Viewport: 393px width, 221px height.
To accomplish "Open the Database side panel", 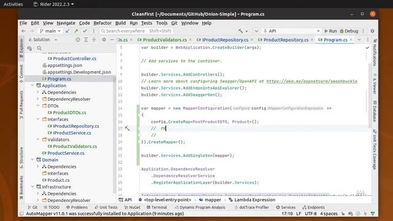I will point(375,112).
